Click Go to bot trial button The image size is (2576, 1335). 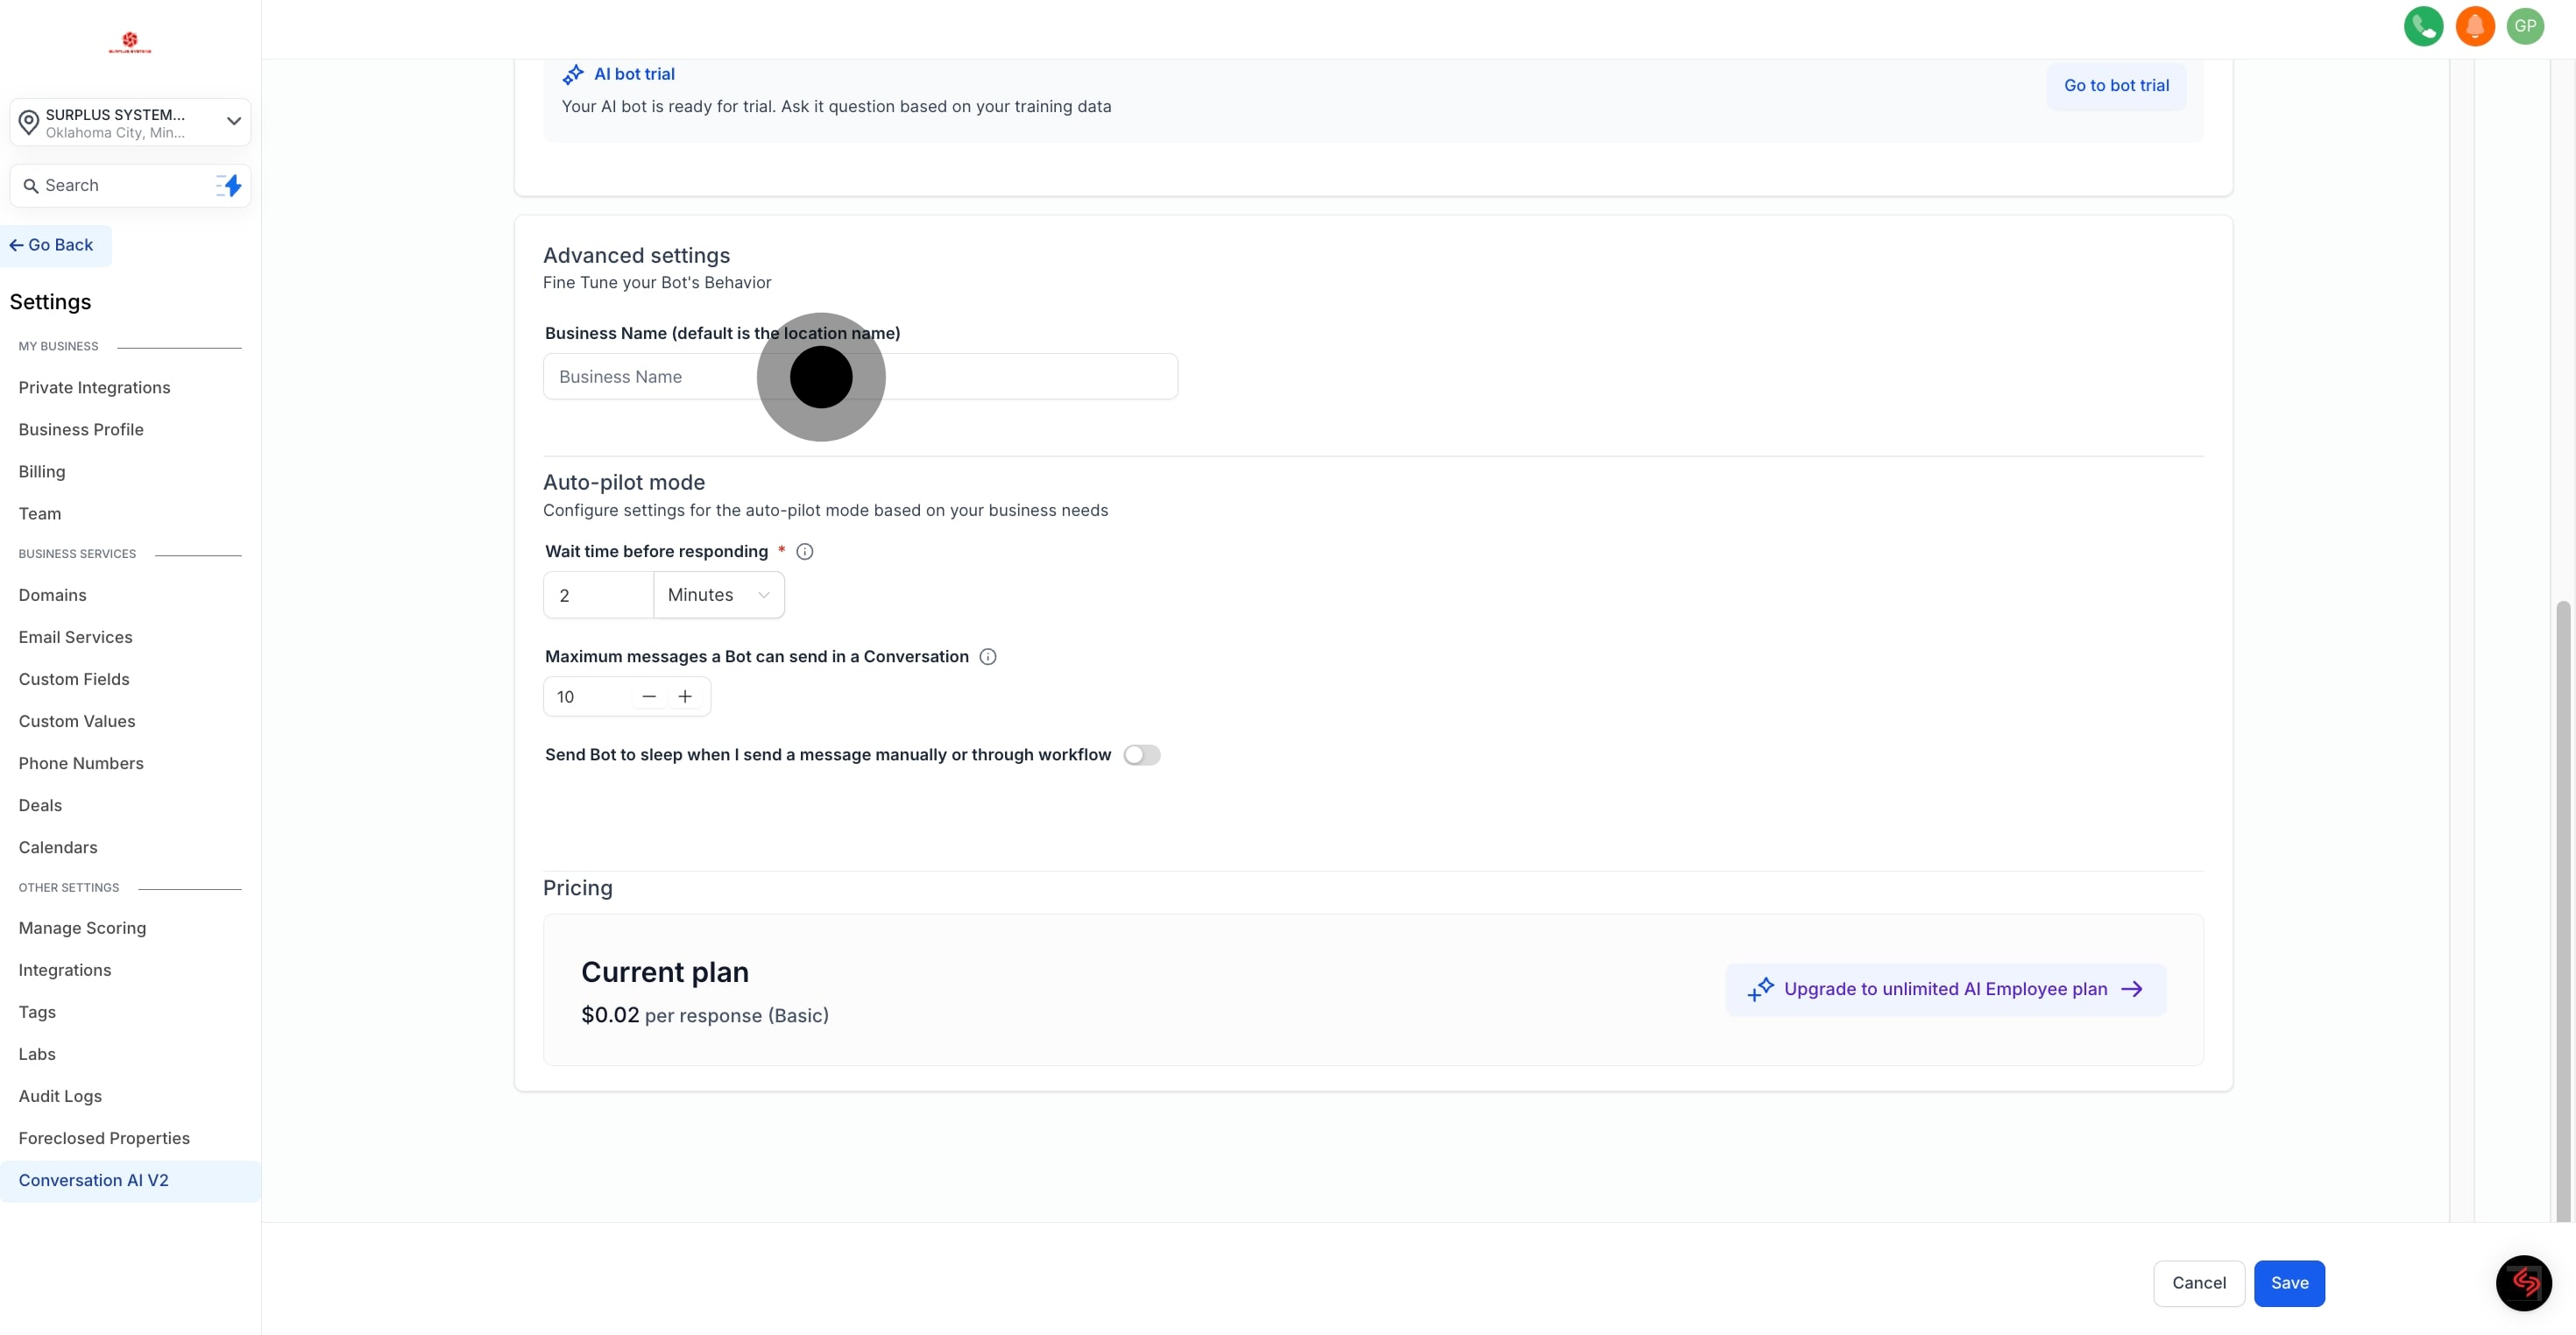coord(2115,86)
